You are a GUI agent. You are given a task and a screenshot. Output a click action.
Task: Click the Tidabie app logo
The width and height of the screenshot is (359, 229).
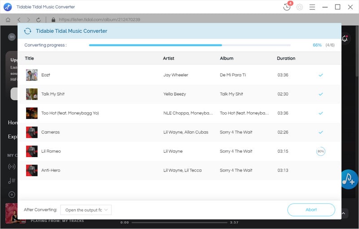pos(8,7)
